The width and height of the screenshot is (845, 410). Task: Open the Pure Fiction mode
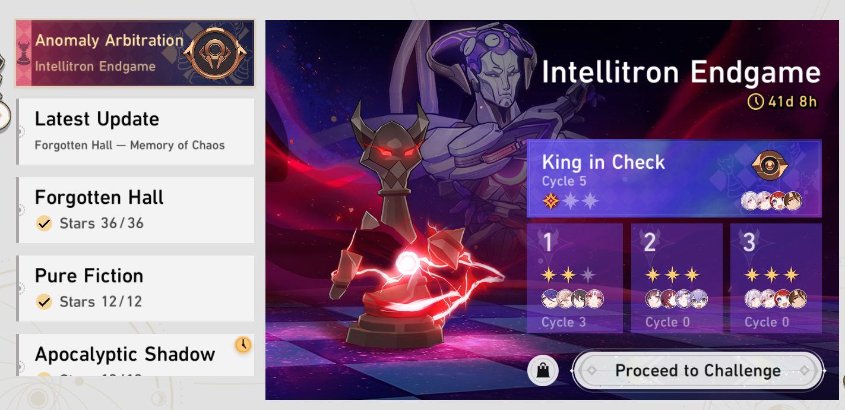pos(135,288)
